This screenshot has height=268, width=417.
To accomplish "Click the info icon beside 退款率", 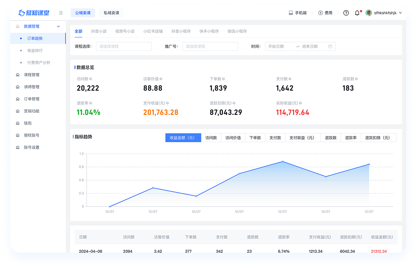I will tap(91, 103).
